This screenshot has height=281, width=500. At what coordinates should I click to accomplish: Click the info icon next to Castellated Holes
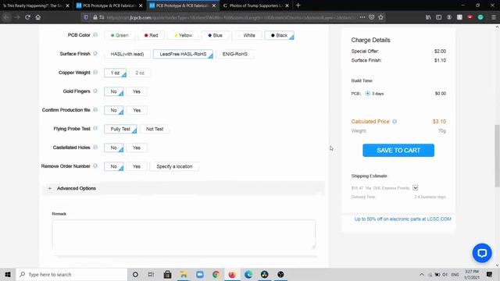[x=95, y=148]
